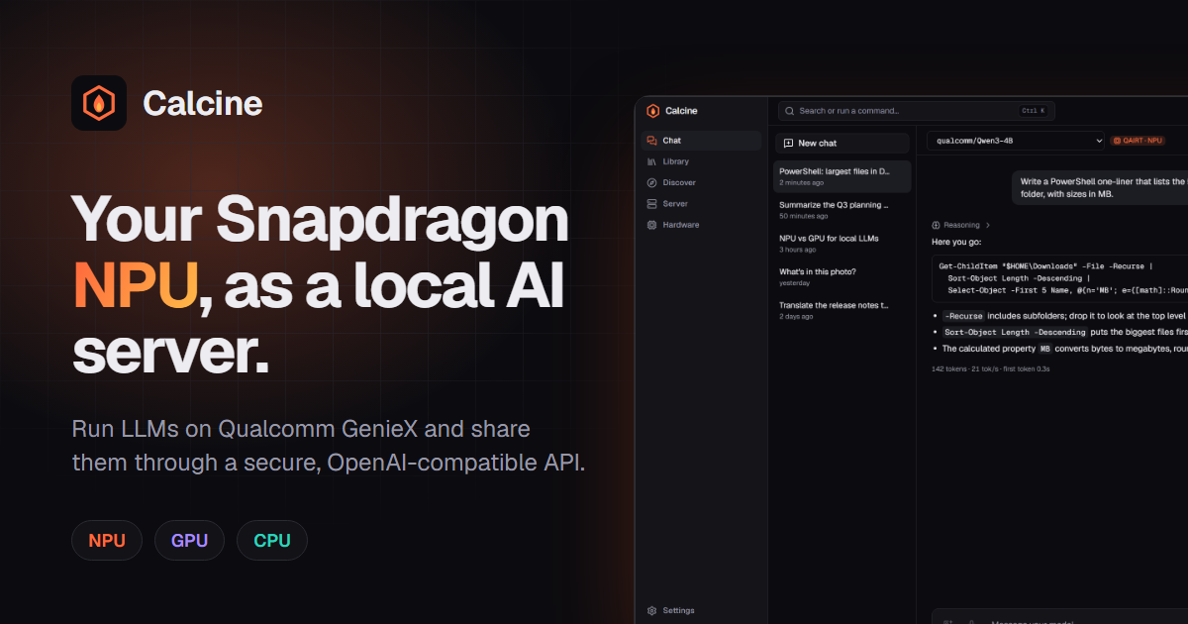Open the 'NPU vs GPU for local LLMs' chat

(x=841, y=244)
